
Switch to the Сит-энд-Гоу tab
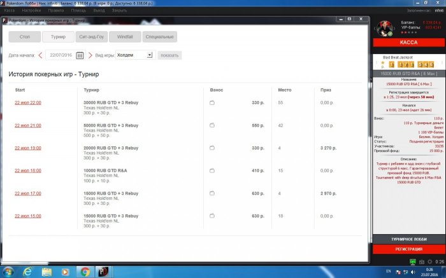pos(92,37)
